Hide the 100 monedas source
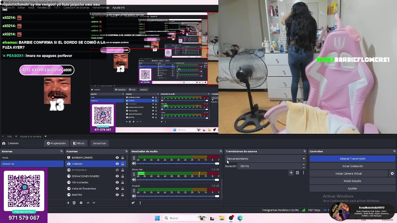This screenshot has width=397, height=223. pyautogui.click(x=117, y=182)
